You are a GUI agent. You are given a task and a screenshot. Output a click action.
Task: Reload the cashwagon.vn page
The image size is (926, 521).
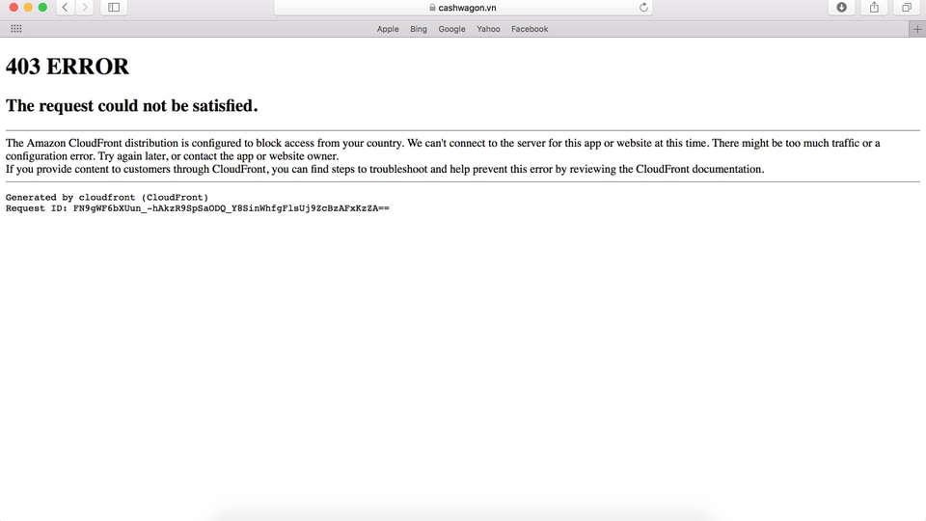click(643, 7)
